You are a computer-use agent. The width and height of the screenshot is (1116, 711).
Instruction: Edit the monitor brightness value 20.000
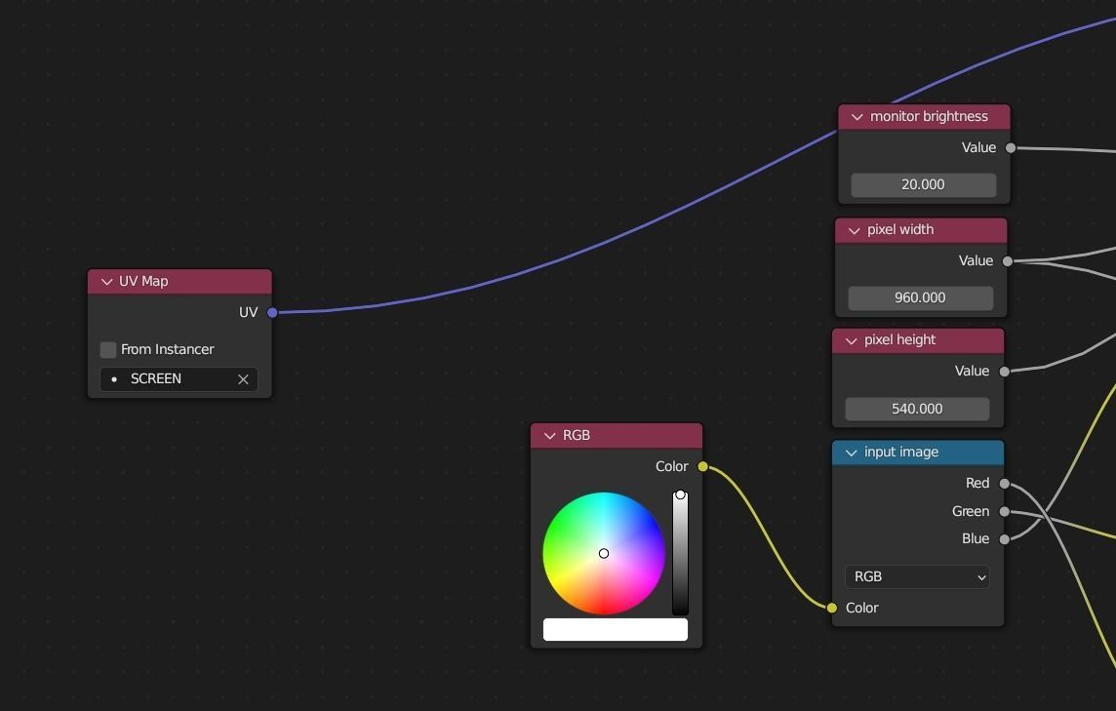[923, 185]
